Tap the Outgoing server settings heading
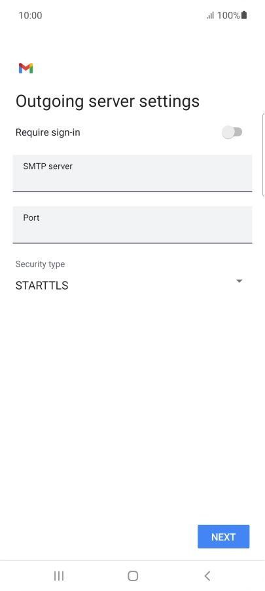The height and width of the screenshot is (591, 265). pyautogui.click(x=107, y=102)
